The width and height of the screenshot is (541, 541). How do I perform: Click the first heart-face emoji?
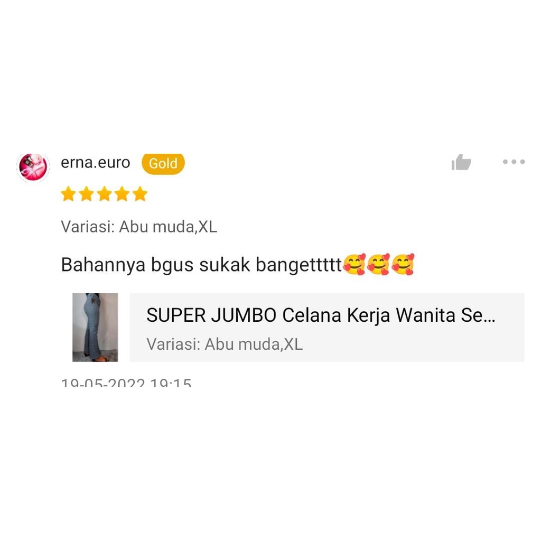coord(355,264)
